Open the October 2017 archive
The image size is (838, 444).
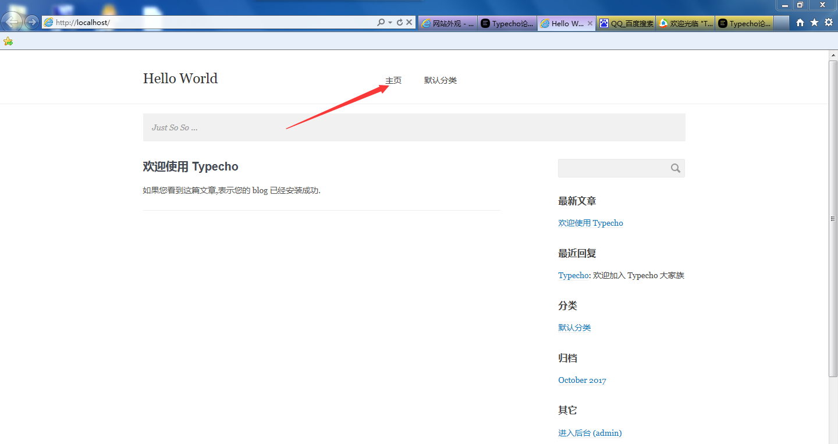(x=582, y=380)
